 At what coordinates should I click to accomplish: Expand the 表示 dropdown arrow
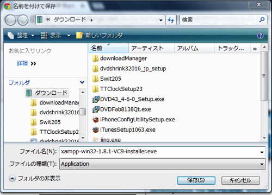[x=69, y=36]
